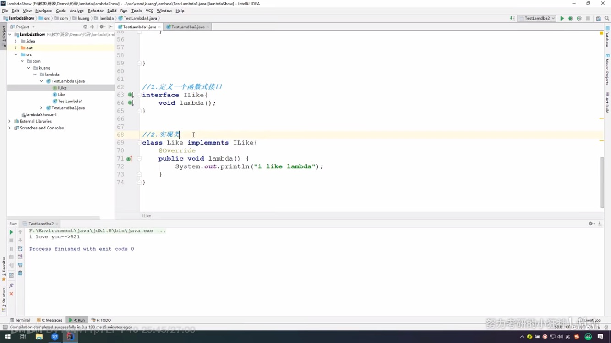Open the TODO tool window

[101, 320]
